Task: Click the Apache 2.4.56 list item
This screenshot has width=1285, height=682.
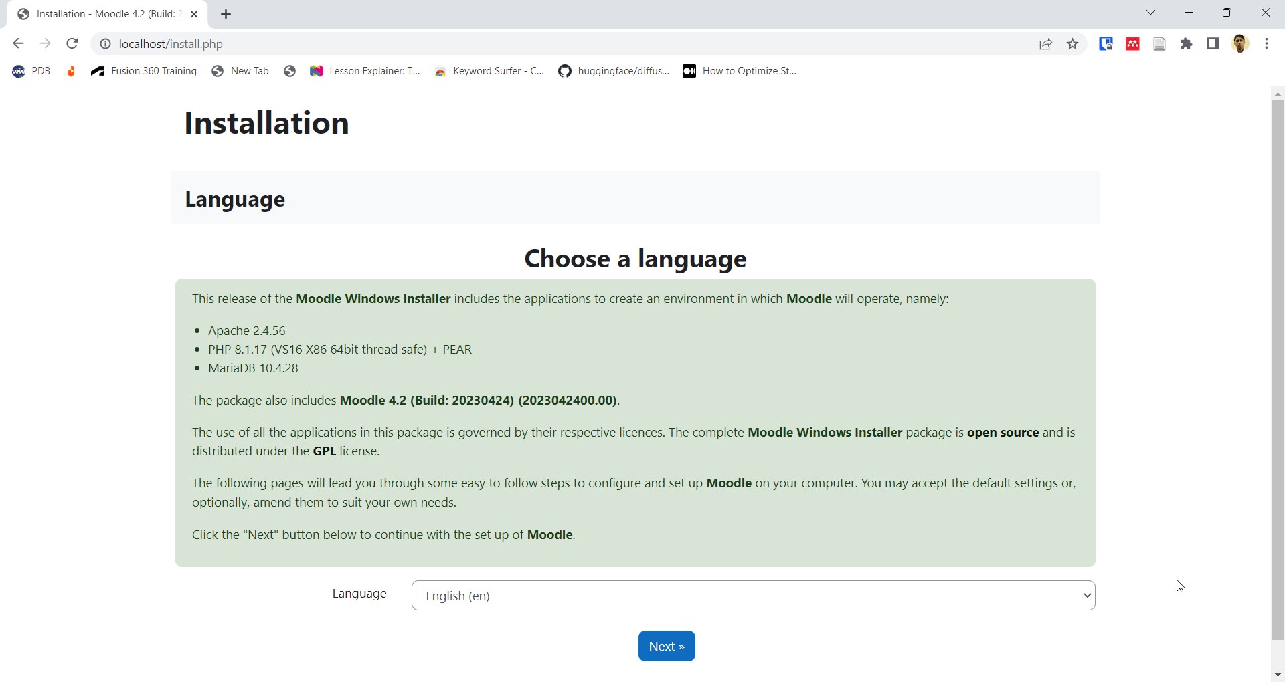Action: 247,330
